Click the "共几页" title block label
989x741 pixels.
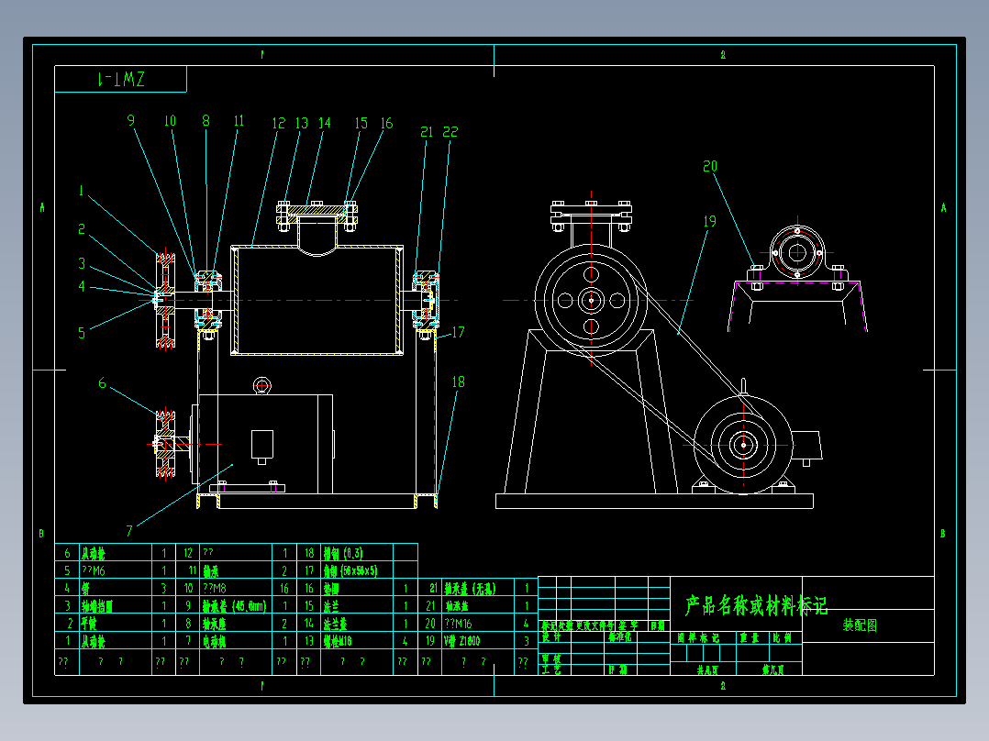707,669
